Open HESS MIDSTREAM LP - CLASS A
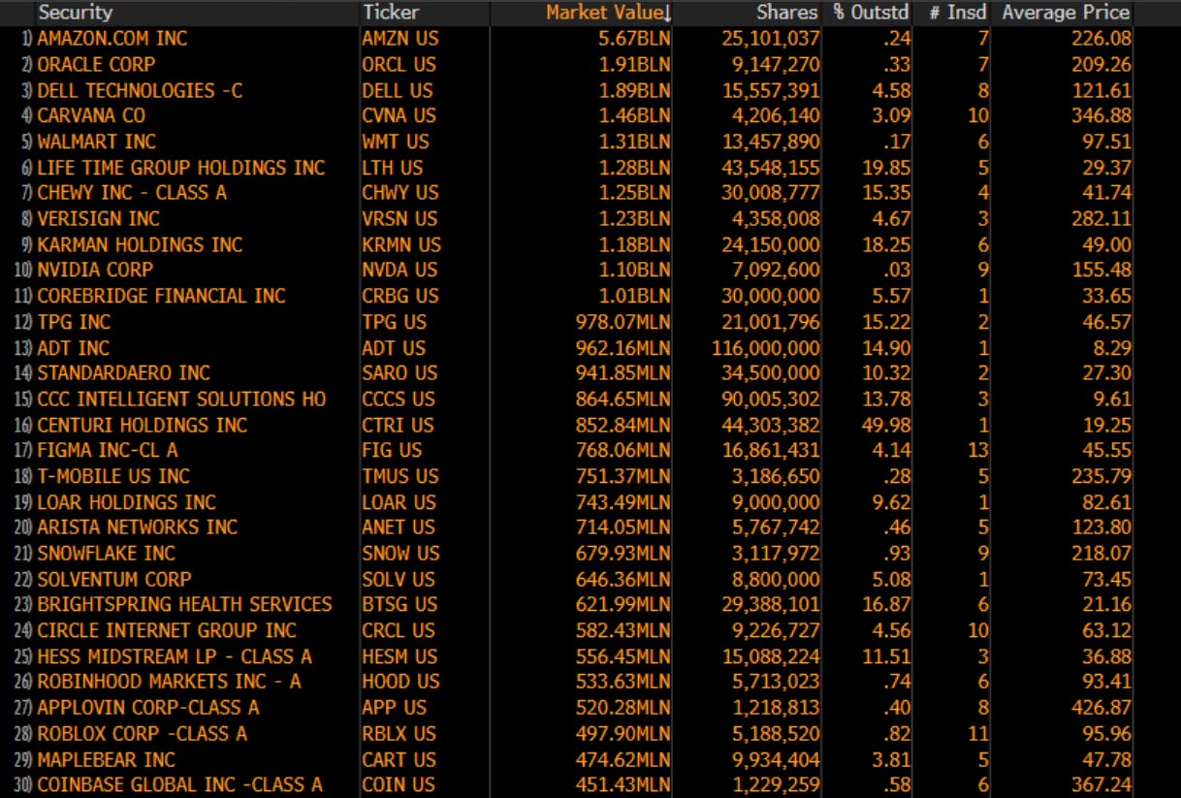This screenshot has height=798, width=1181. 175,656
